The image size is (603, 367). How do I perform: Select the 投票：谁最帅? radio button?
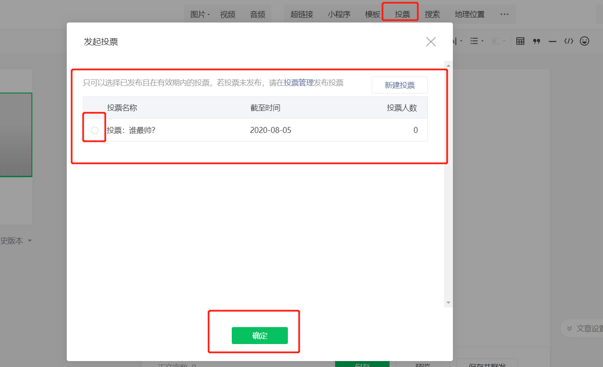click(95, 130)
